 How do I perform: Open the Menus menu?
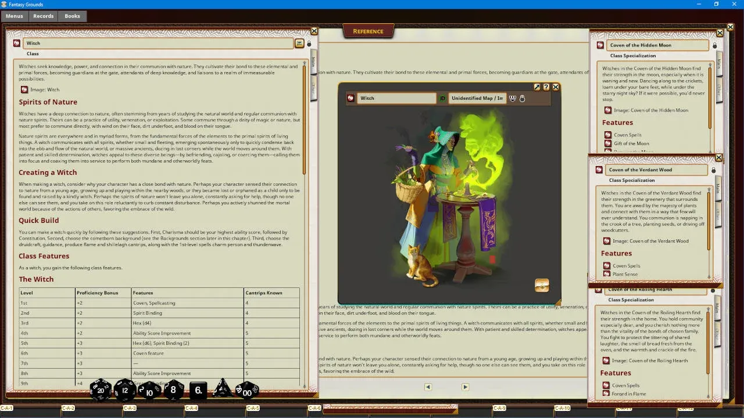pos(15,16)
